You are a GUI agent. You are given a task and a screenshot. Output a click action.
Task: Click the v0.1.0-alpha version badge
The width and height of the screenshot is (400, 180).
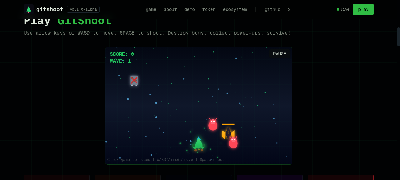(83, 9)
